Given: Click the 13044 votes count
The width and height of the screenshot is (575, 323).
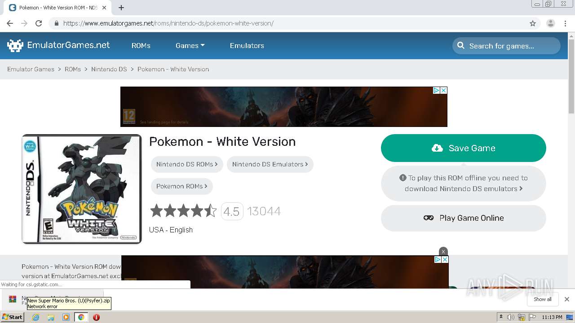Looking at the screenshot, I should tap(264, 211).
